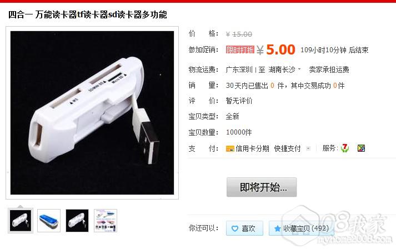Click the colorful square service badge icon

[361, 148]
